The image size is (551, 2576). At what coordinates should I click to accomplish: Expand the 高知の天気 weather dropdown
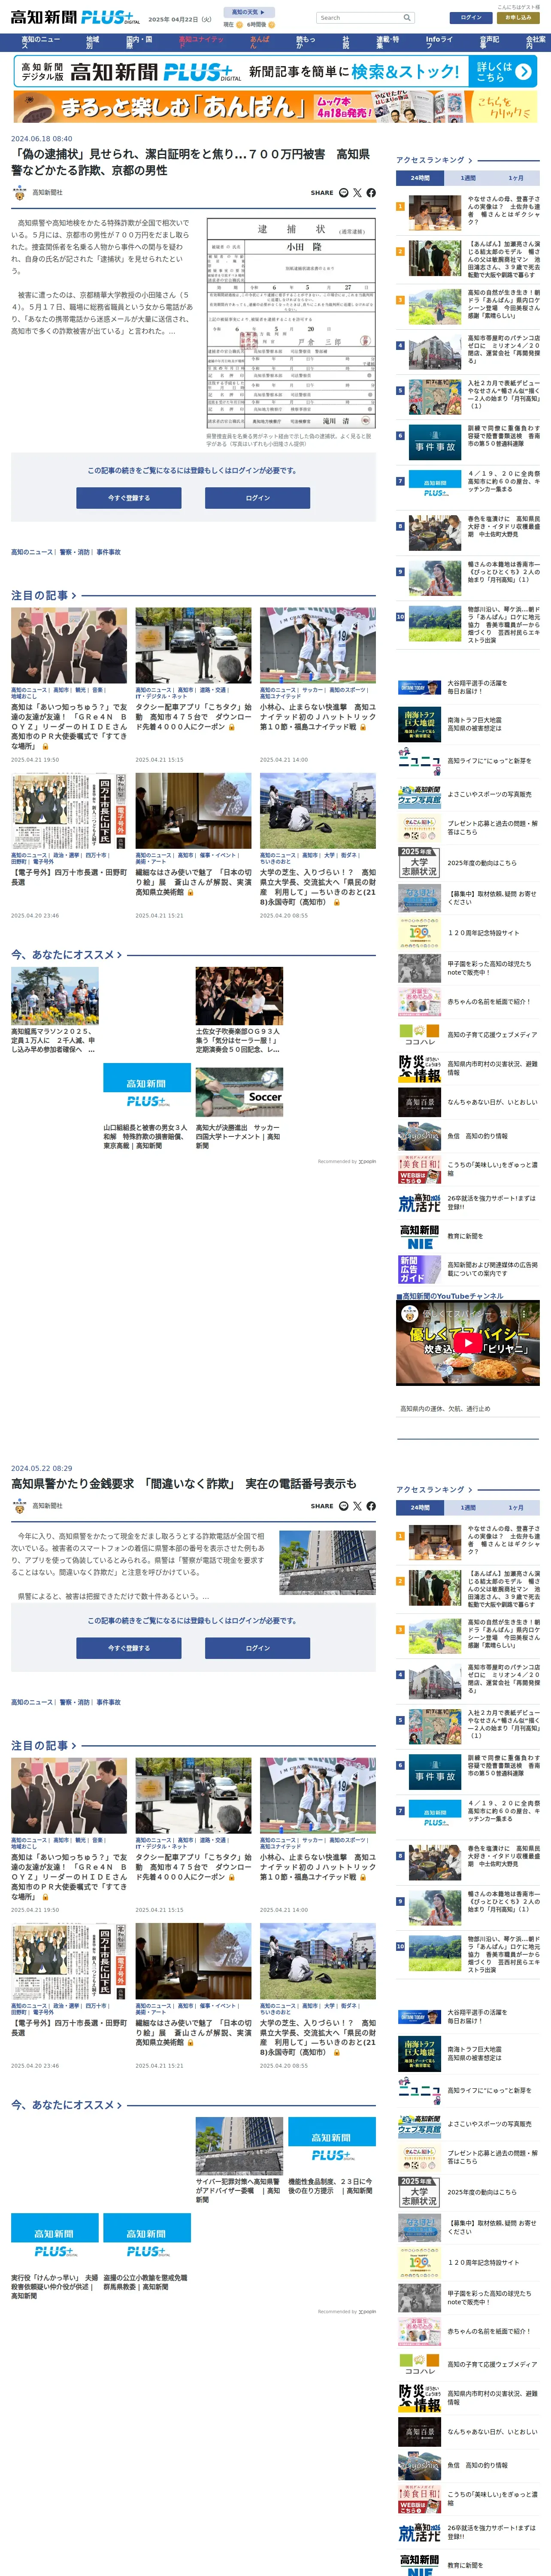pos(248,12)
